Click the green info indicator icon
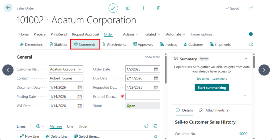 coord(251,34)
